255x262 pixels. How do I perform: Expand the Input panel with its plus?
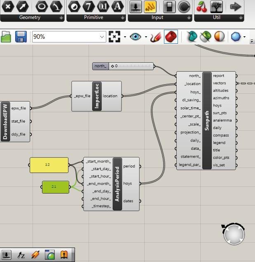coord(189,18)
